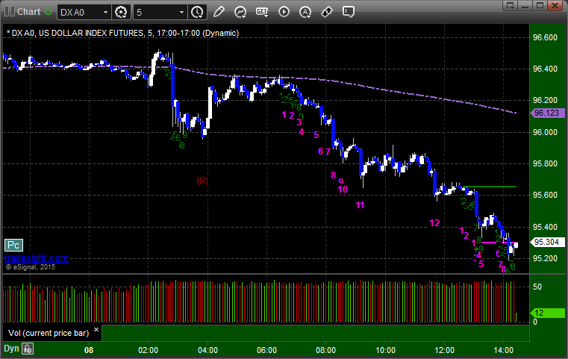Image resolution: width=568 pixels, height=359 pixels.
Task: Click the volume axis label 50
Action: click(x=537, y=287)
